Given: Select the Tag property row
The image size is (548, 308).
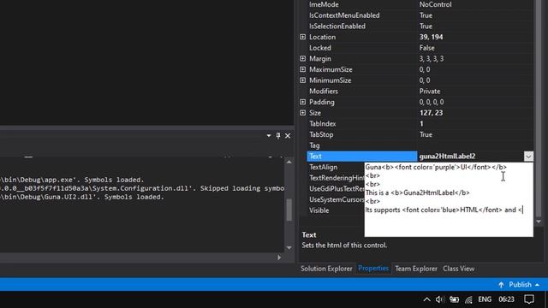Looking at the screenshot, I should (x=420, y=145).
